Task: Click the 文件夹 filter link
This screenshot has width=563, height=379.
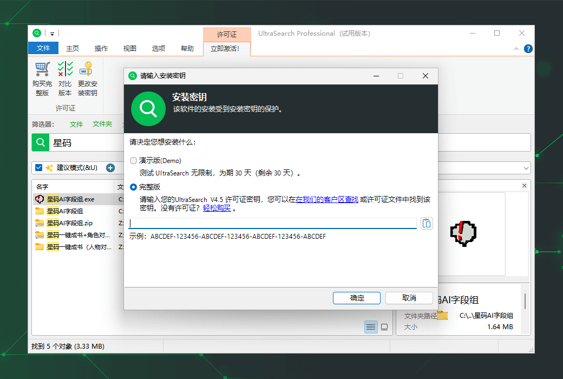Action: (102, 124)
